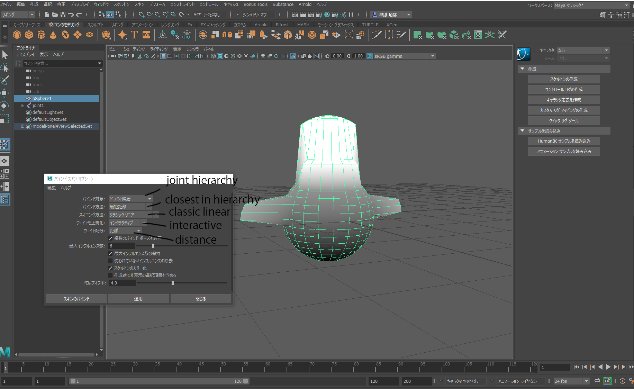Open the シェーディング panel menu
This screenshot has width=634, height=389.
pyautogui.click(x=134, y=49)
